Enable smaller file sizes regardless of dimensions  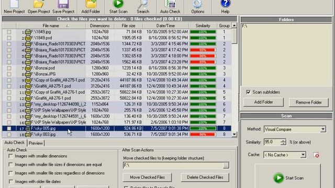(10, 173)
